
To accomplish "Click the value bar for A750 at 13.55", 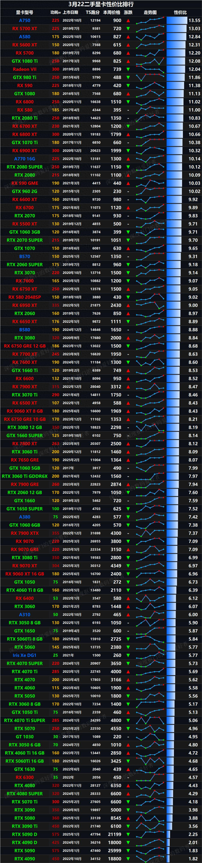I will [177, 20].
